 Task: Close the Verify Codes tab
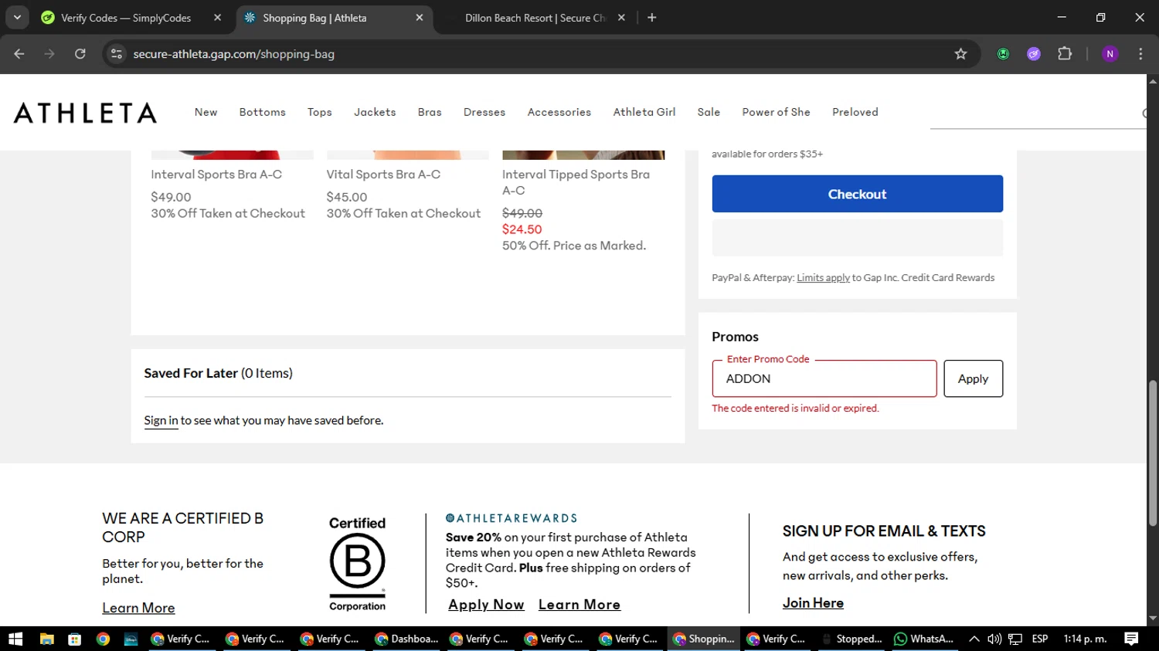(x=217, y=18)
